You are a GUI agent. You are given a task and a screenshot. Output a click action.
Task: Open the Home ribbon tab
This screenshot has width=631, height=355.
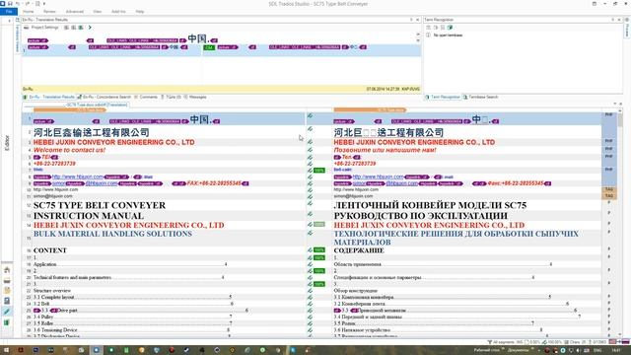point(29,12)
